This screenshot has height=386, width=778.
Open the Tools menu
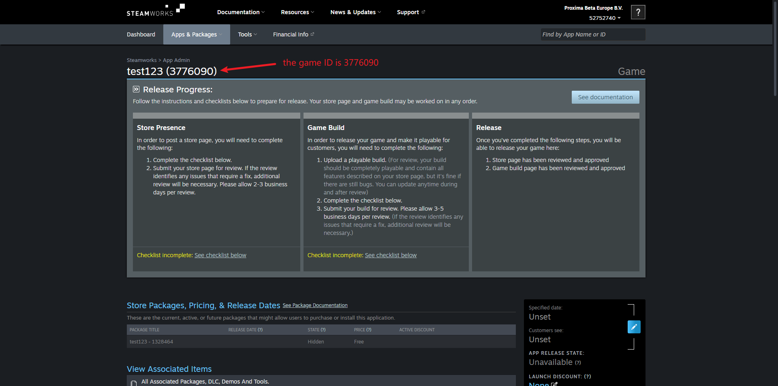247,34
